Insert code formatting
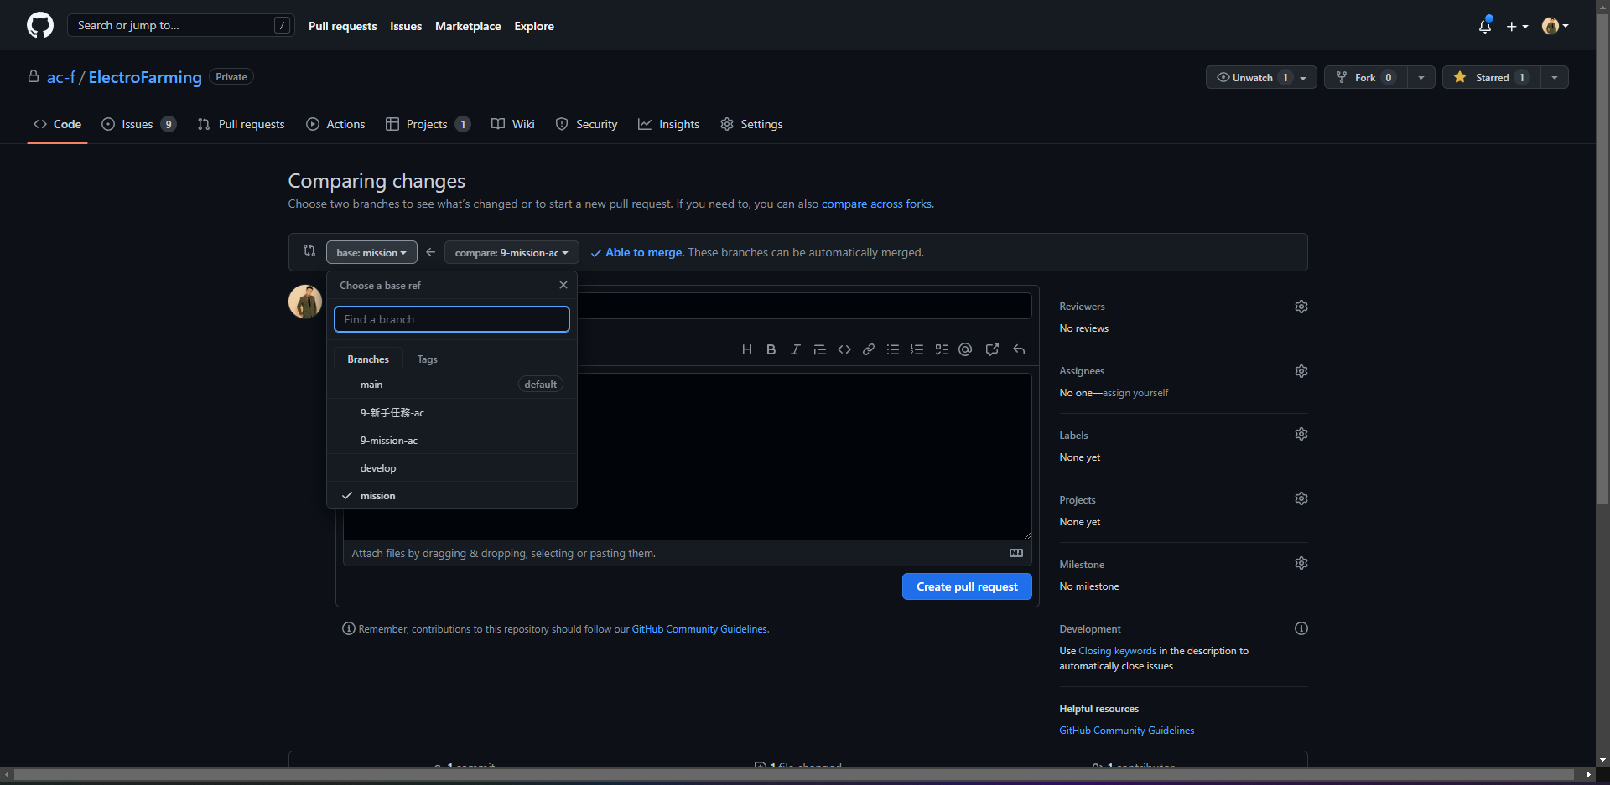 (x=844, y=349)
